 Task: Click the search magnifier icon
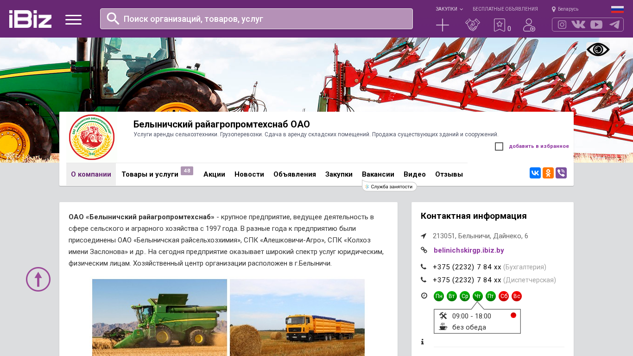113,19
